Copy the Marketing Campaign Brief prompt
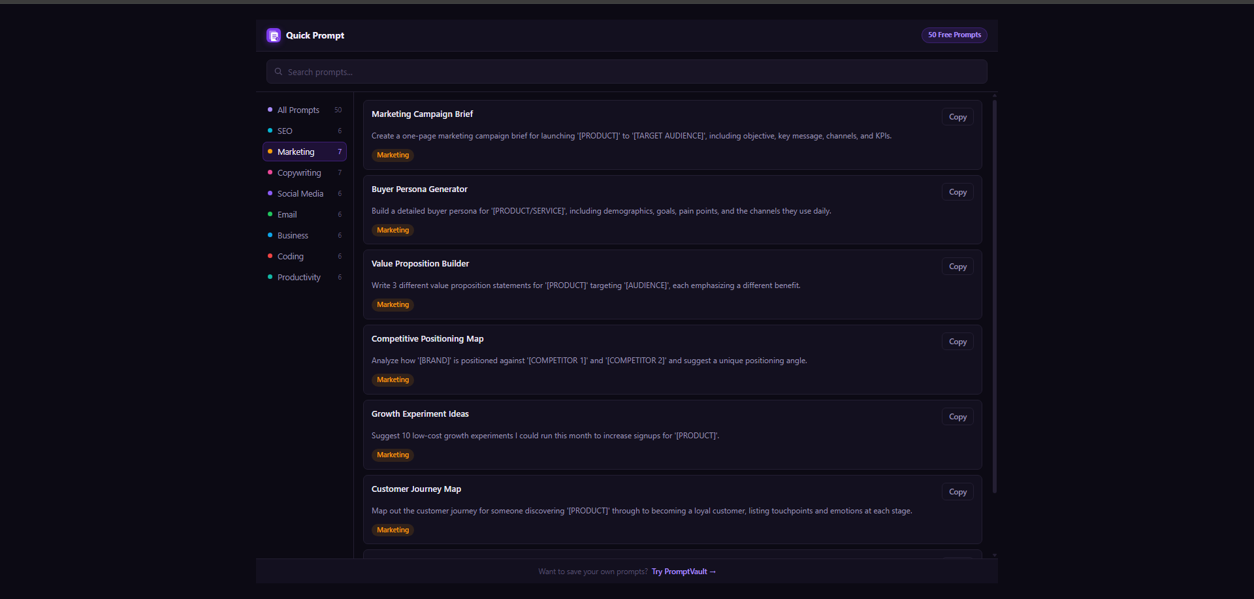The width and height of the screenshot is (1254, 599). click(957, 117)
